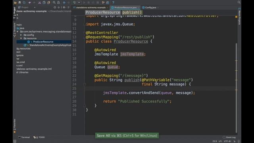Click the fold marker at line 24
This screenshot has height=143, width=254.
(85, 84)
